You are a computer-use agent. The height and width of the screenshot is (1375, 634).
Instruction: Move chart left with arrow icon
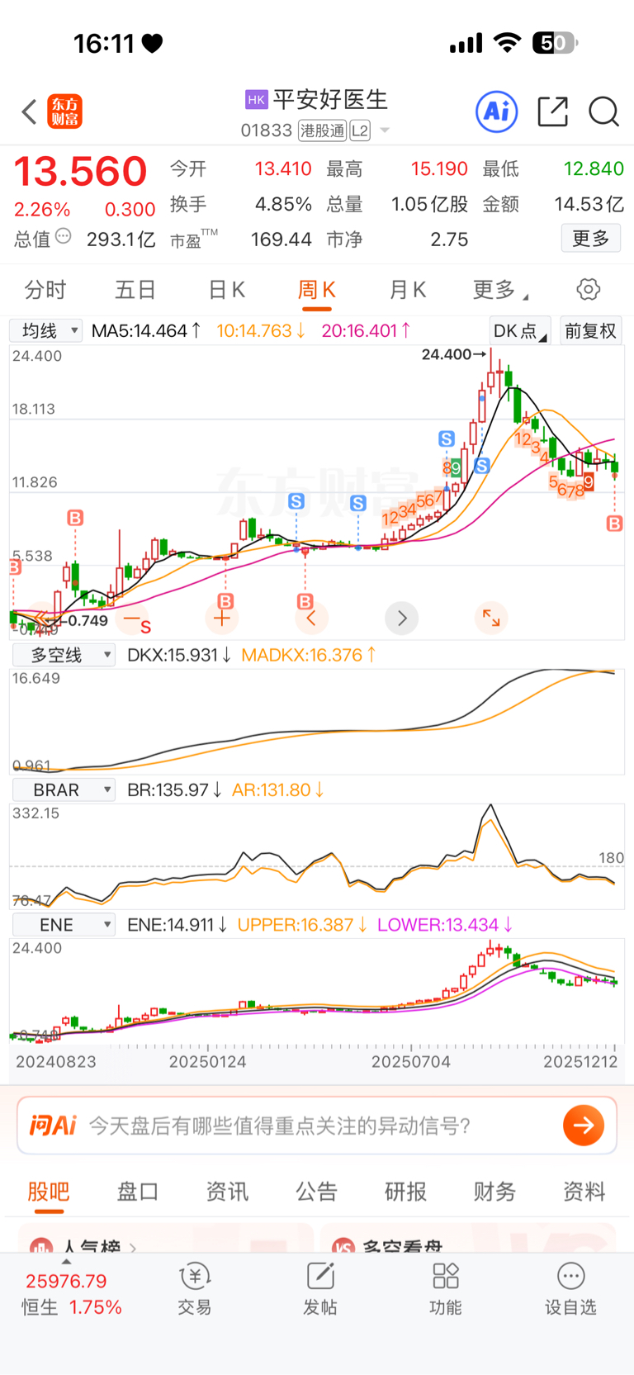point(311,618)
